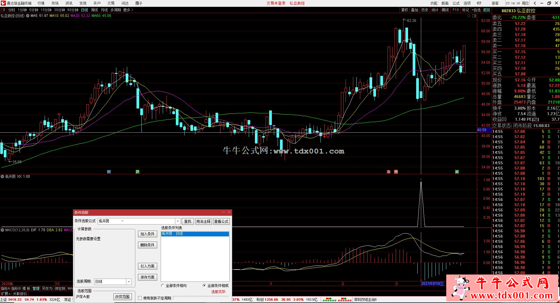This screenshot has width=560, height=303.
Task: Click the 游客 user label
Action: click(x=495, y=3)
